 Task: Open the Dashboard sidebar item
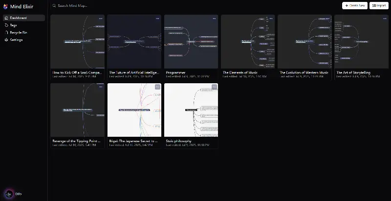point(24,18)
